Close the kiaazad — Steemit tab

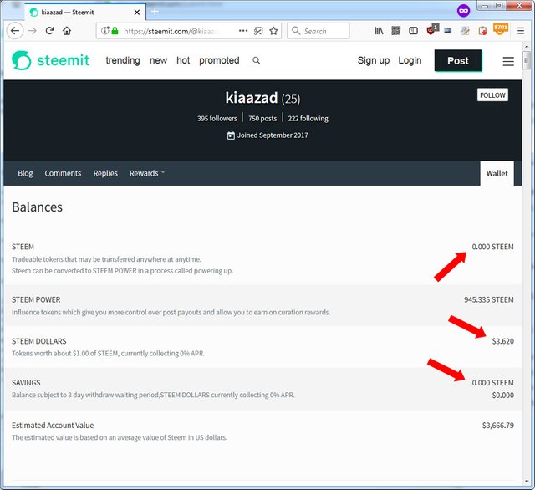tap(137, 13)
